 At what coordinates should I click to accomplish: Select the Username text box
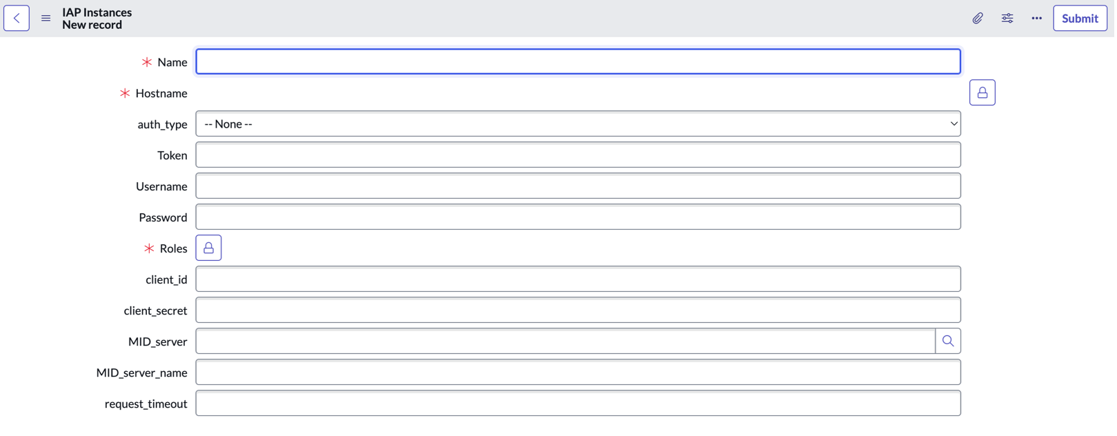[578, 186]
